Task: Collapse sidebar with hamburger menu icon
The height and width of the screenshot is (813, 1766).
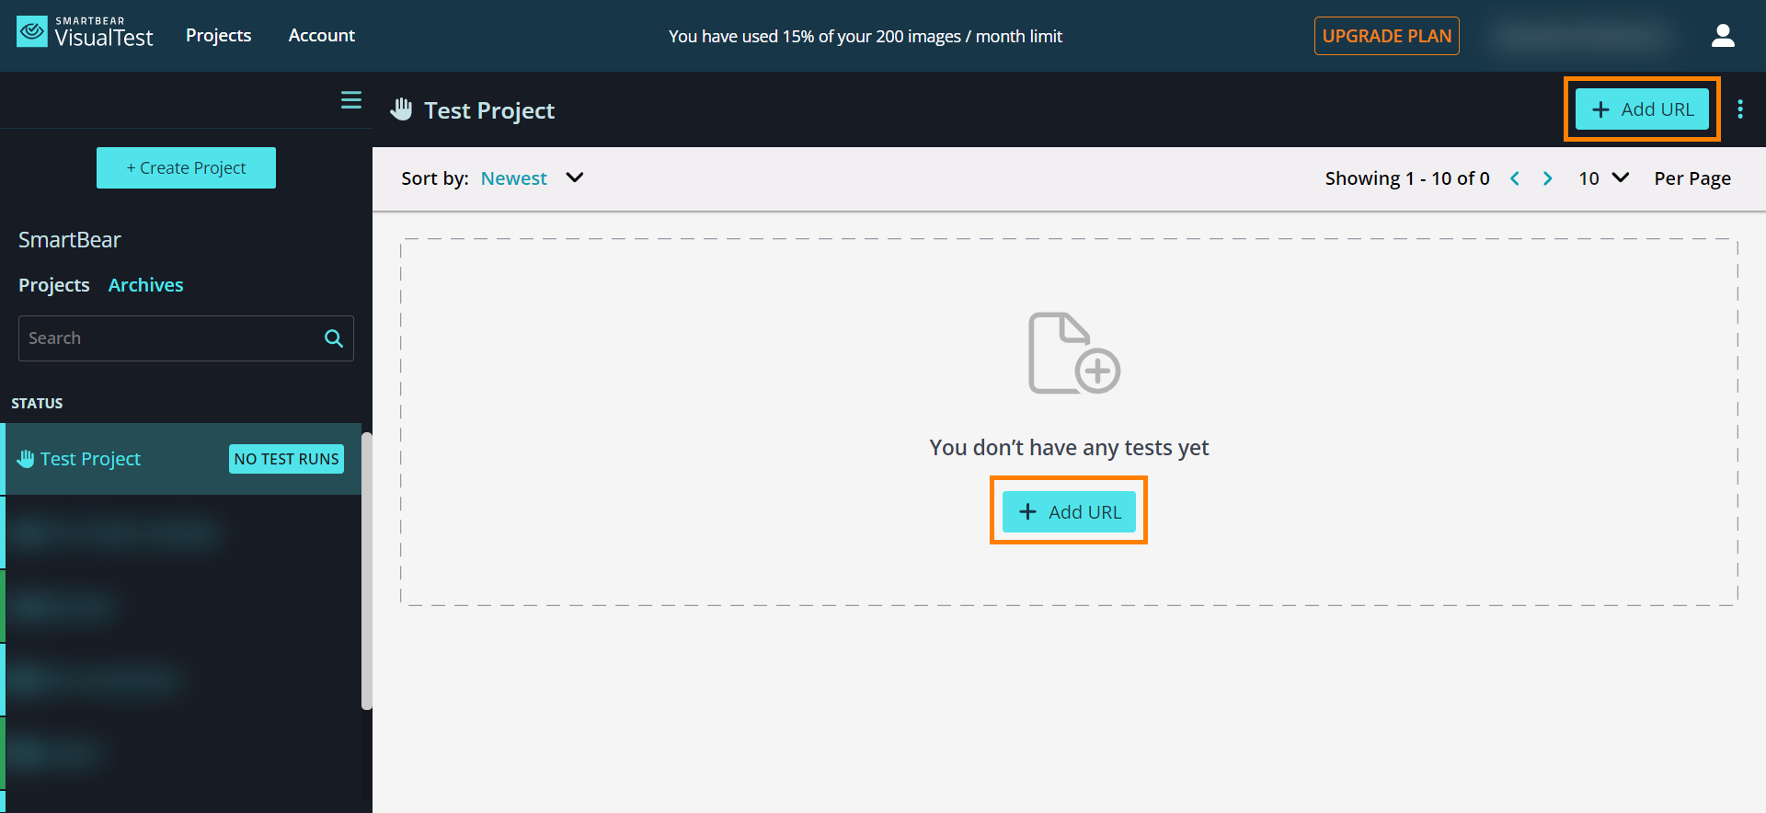Action: [x=351, y=100]
